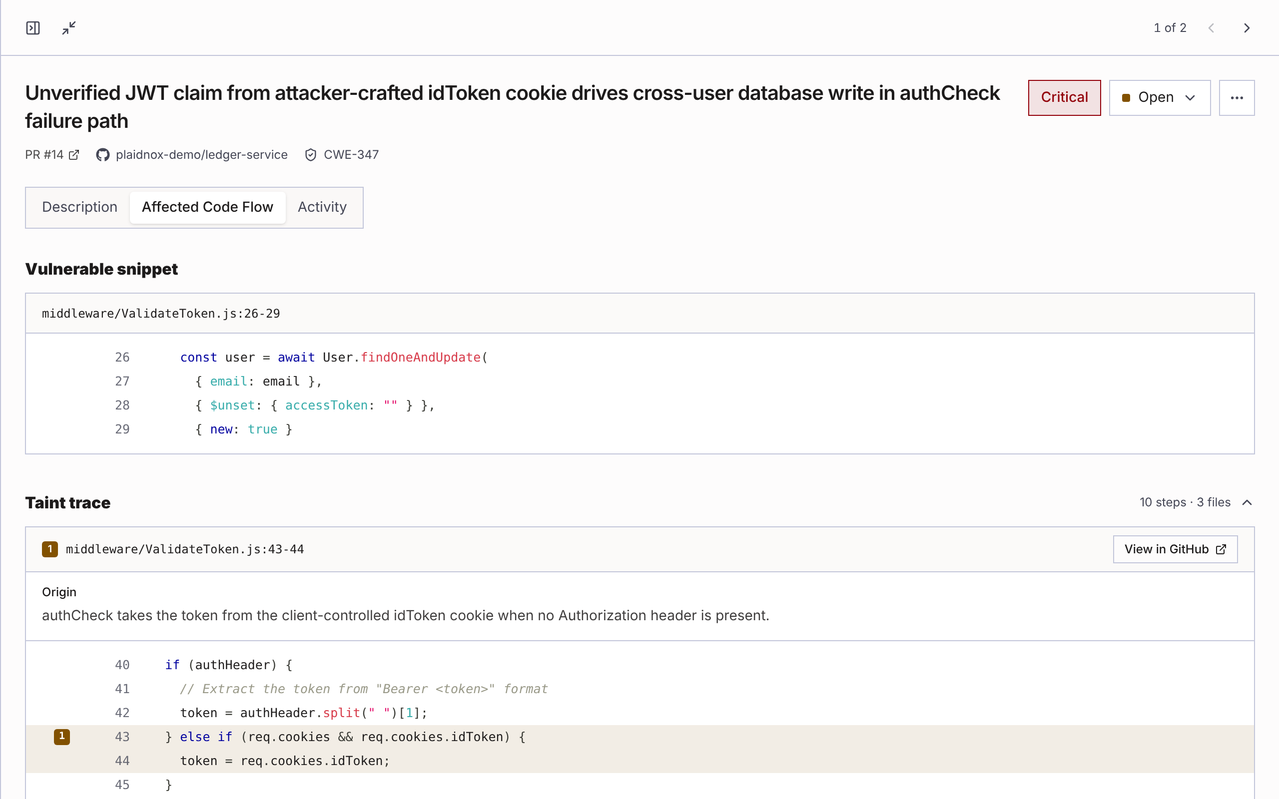Screen dimensions: 1279x799
Task: Click the CWE shield icon
Action: [311, 155]
